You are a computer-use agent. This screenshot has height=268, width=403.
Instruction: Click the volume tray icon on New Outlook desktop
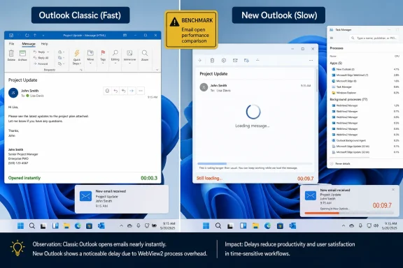(x=376, y=225)
